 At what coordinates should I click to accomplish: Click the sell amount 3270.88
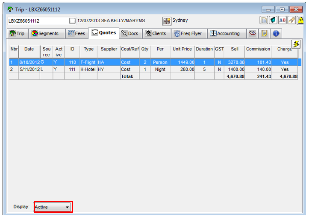pyautogui.click(x=235, y=62)
